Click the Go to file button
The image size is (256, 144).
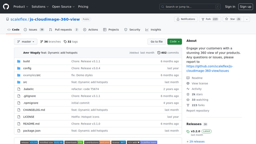click(x=157, y=42)
